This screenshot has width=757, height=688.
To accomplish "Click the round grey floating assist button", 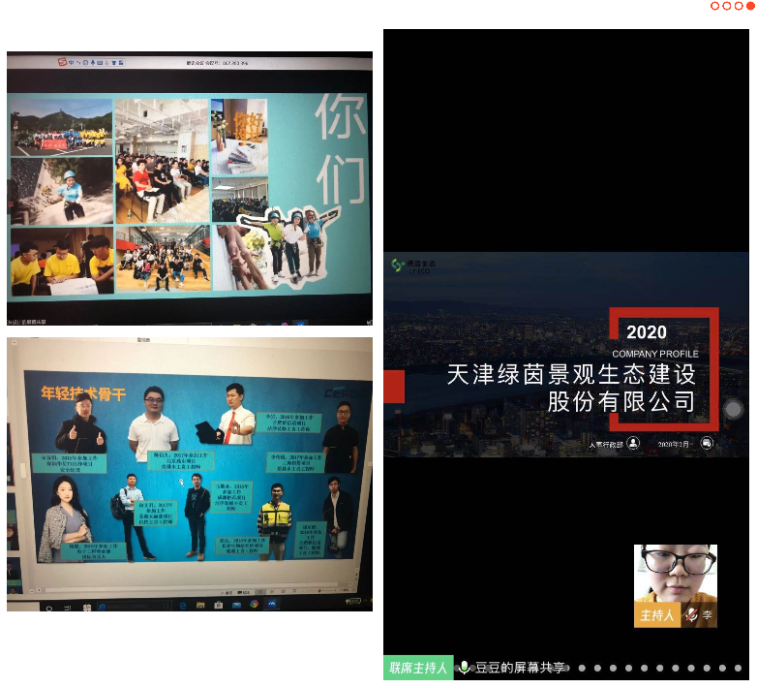I will point(733,409).
